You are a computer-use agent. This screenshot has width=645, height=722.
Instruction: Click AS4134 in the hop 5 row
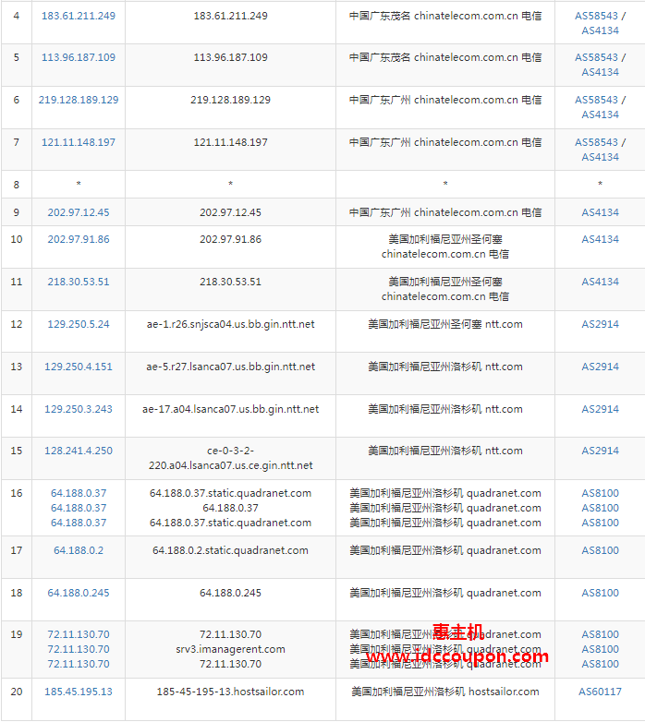[600, 72]
